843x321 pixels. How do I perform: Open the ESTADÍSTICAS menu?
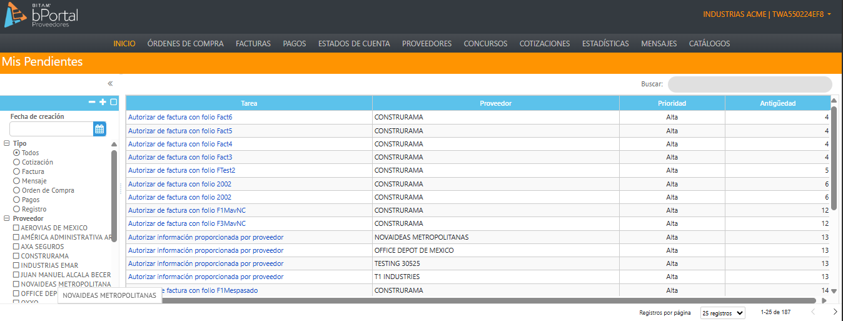605,44
